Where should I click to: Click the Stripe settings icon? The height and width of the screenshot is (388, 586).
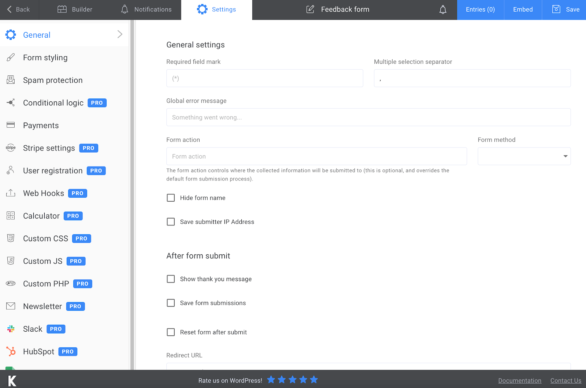11,148
